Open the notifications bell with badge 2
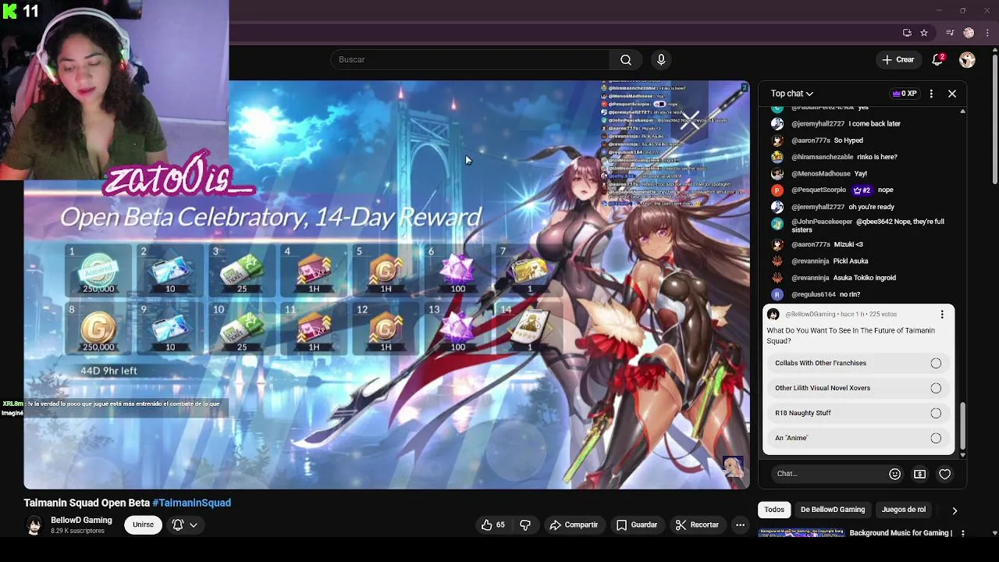This screenshot has width=999, height=562. tap(938, 59)
